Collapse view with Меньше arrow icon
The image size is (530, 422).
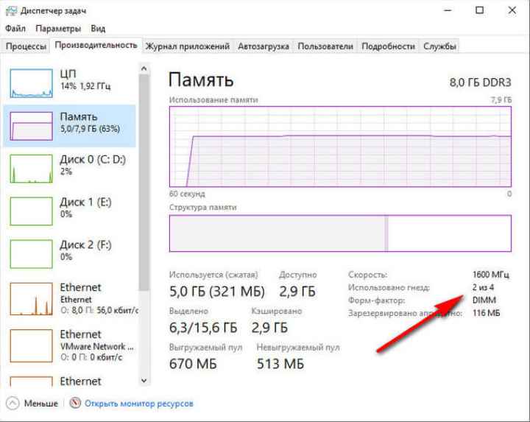(x=13, y=403)
